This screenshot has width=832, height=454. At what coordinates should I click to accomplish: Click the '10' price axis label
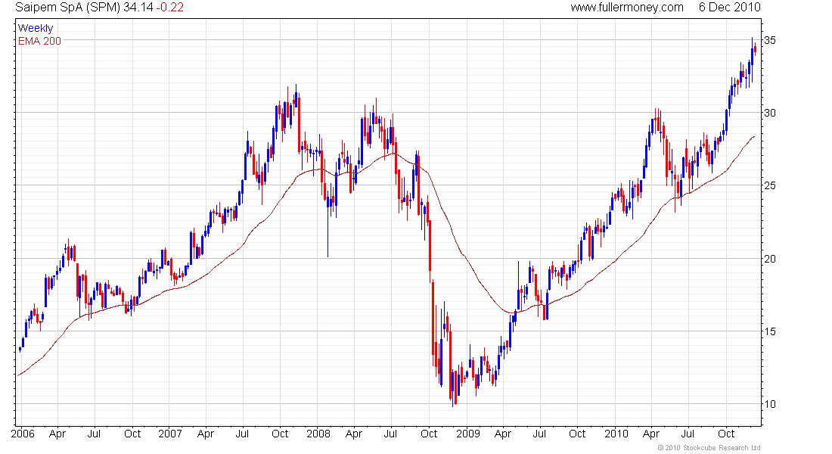(770, 404)
